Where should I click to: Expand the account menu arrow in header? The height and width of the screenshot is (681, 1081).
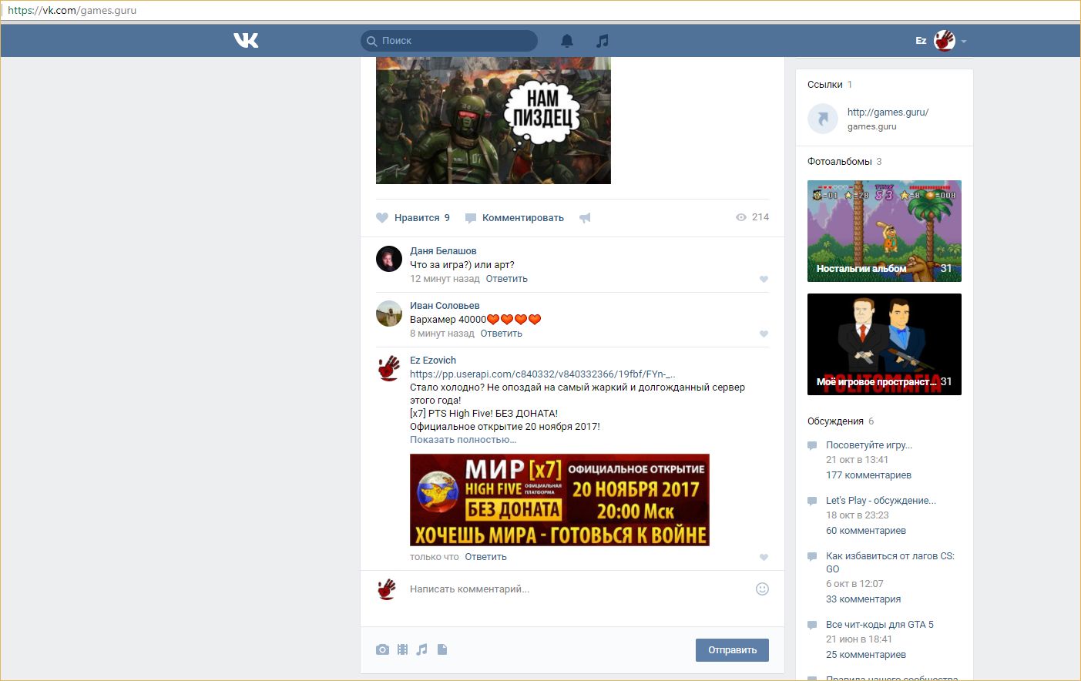coord(964,42)
